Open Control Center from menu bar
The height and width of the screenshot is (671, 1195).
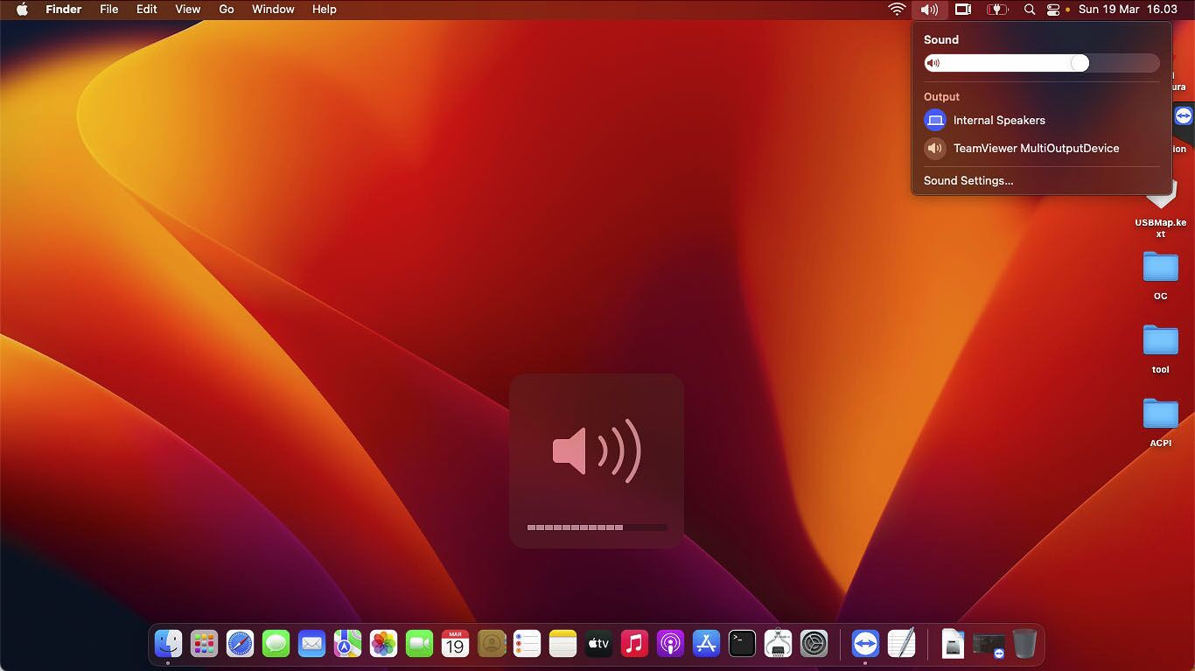coord(1052,10)
